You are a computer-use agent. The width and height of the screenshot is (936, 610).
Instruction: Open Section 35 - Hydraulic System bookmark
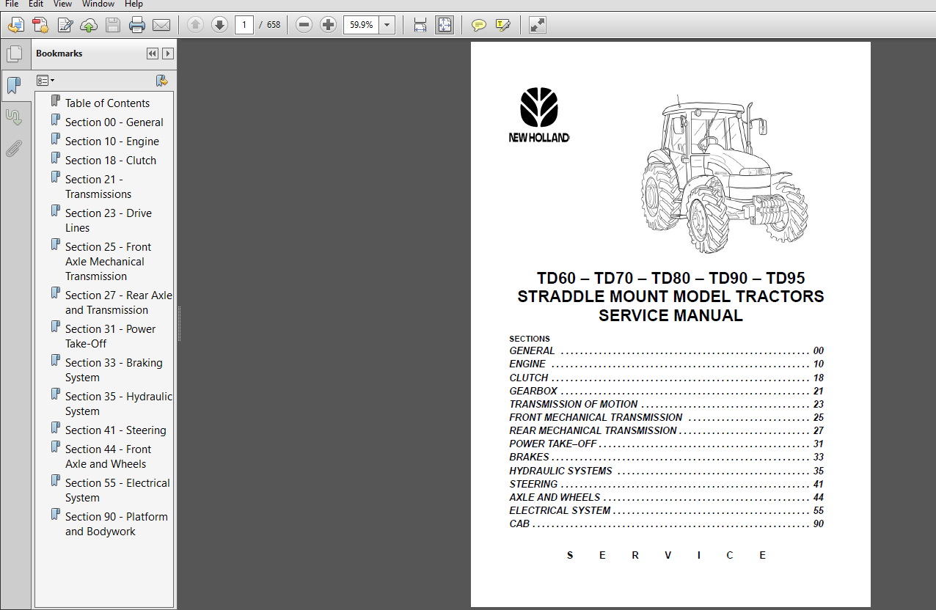tap(119, 404)
